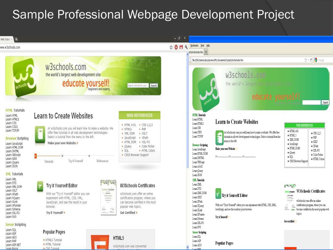Screen dimensions: 333x250
Task: Click the bookmark star in Chrome address bar
Action: (171, 47)
